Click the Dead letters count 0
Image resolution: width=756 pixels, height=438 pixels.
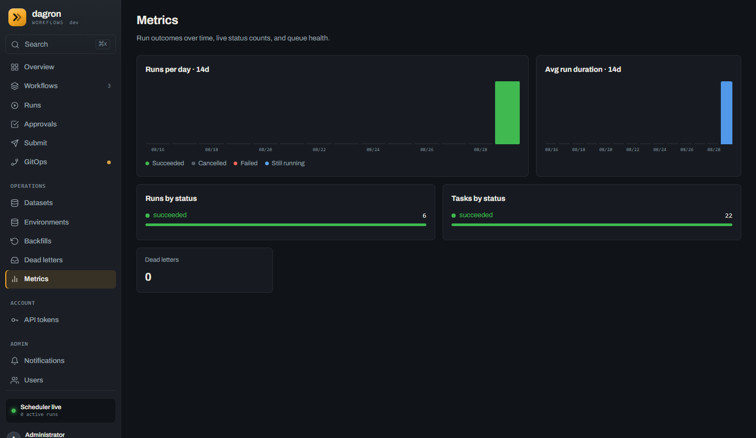point(148,277)
